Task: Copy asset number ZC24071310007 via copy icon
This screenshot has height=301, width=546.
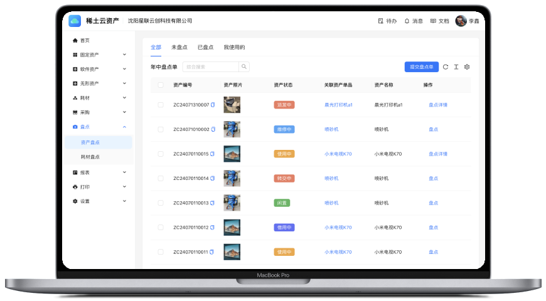Action: (x=213, y=105)
